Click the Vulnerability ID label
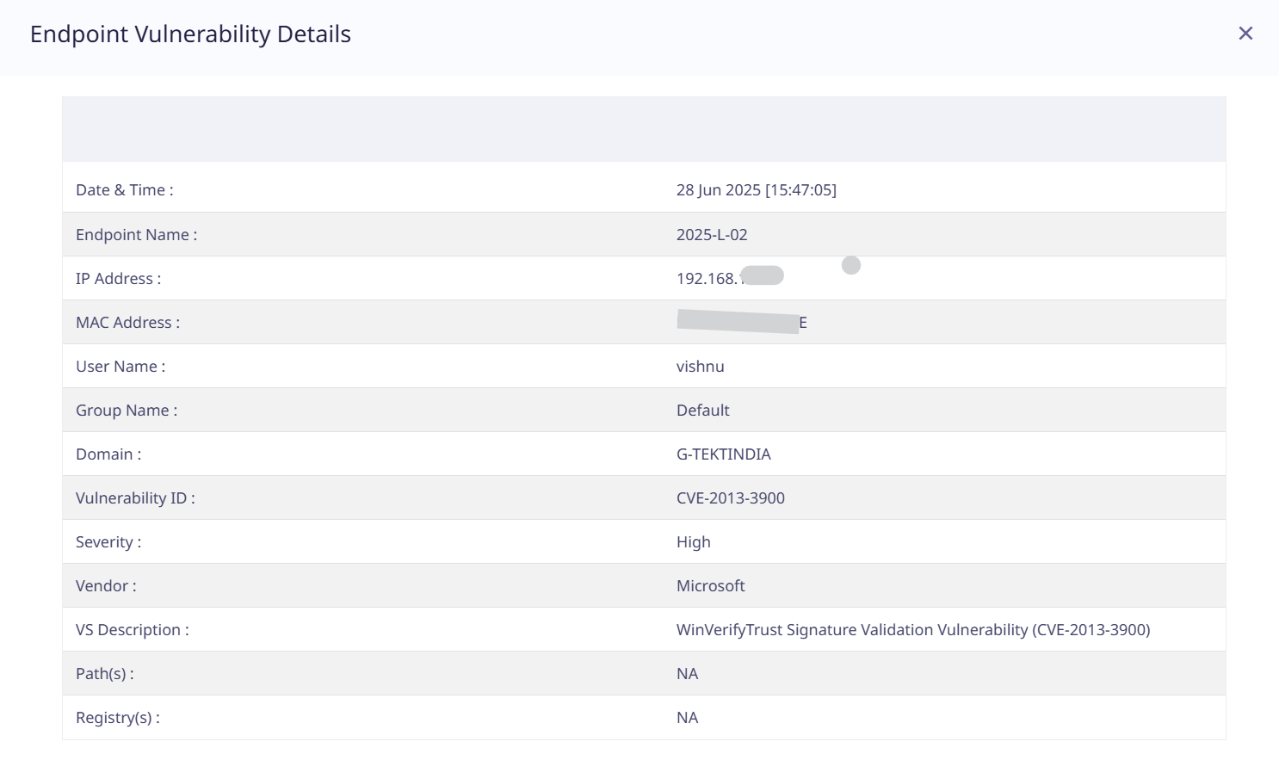Screen dimensions: 1279x760 pos(135,498)
